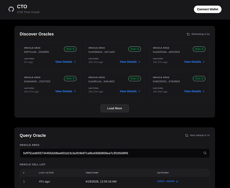The image size is (230, 188).
Task: Click the TIMESTAMP column header
Action: click(92, 173)
